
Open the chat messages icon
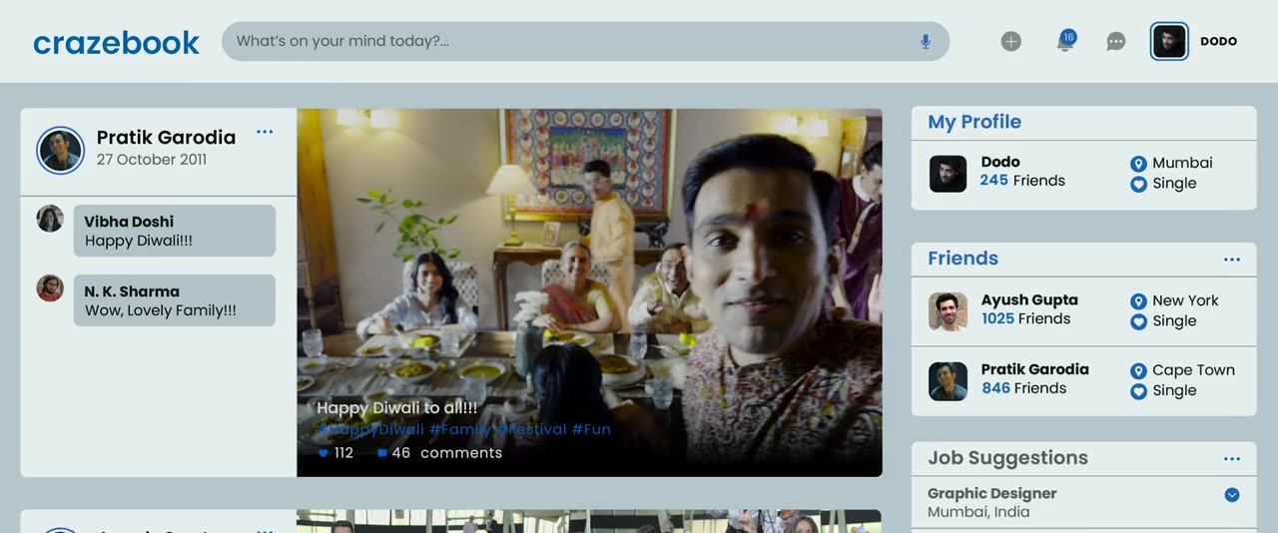coord(1116,41)
